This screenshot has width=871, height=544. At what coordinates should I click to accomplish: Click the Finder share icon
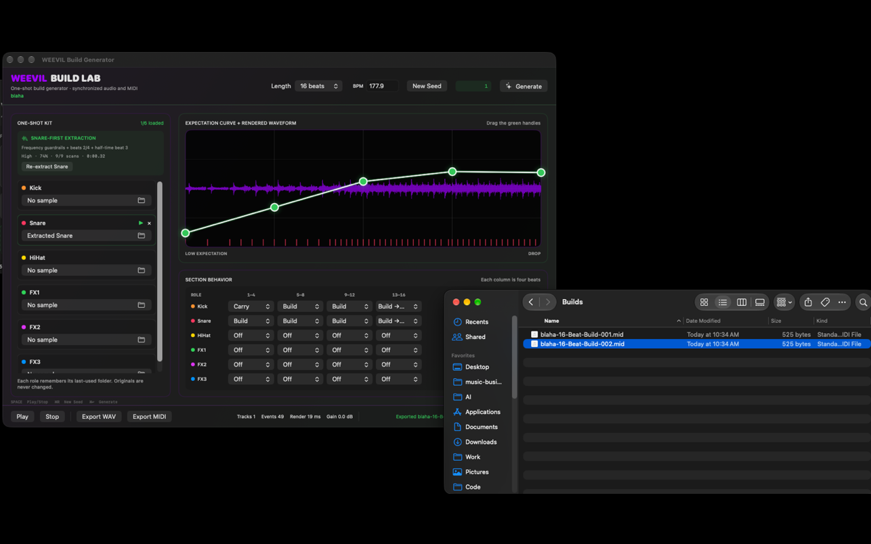point(808,302)
